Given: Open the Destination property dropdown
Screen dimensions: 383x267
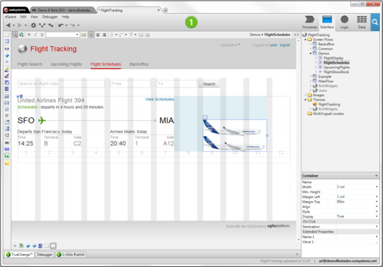Looking at the screenshot, I should coord(376,227).
